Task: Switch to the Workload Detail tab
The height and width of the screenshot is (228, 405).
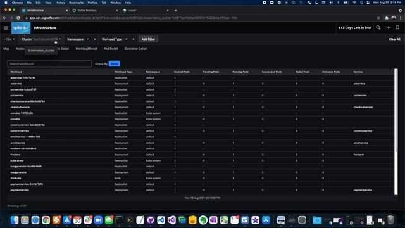Action: (86, 49)
